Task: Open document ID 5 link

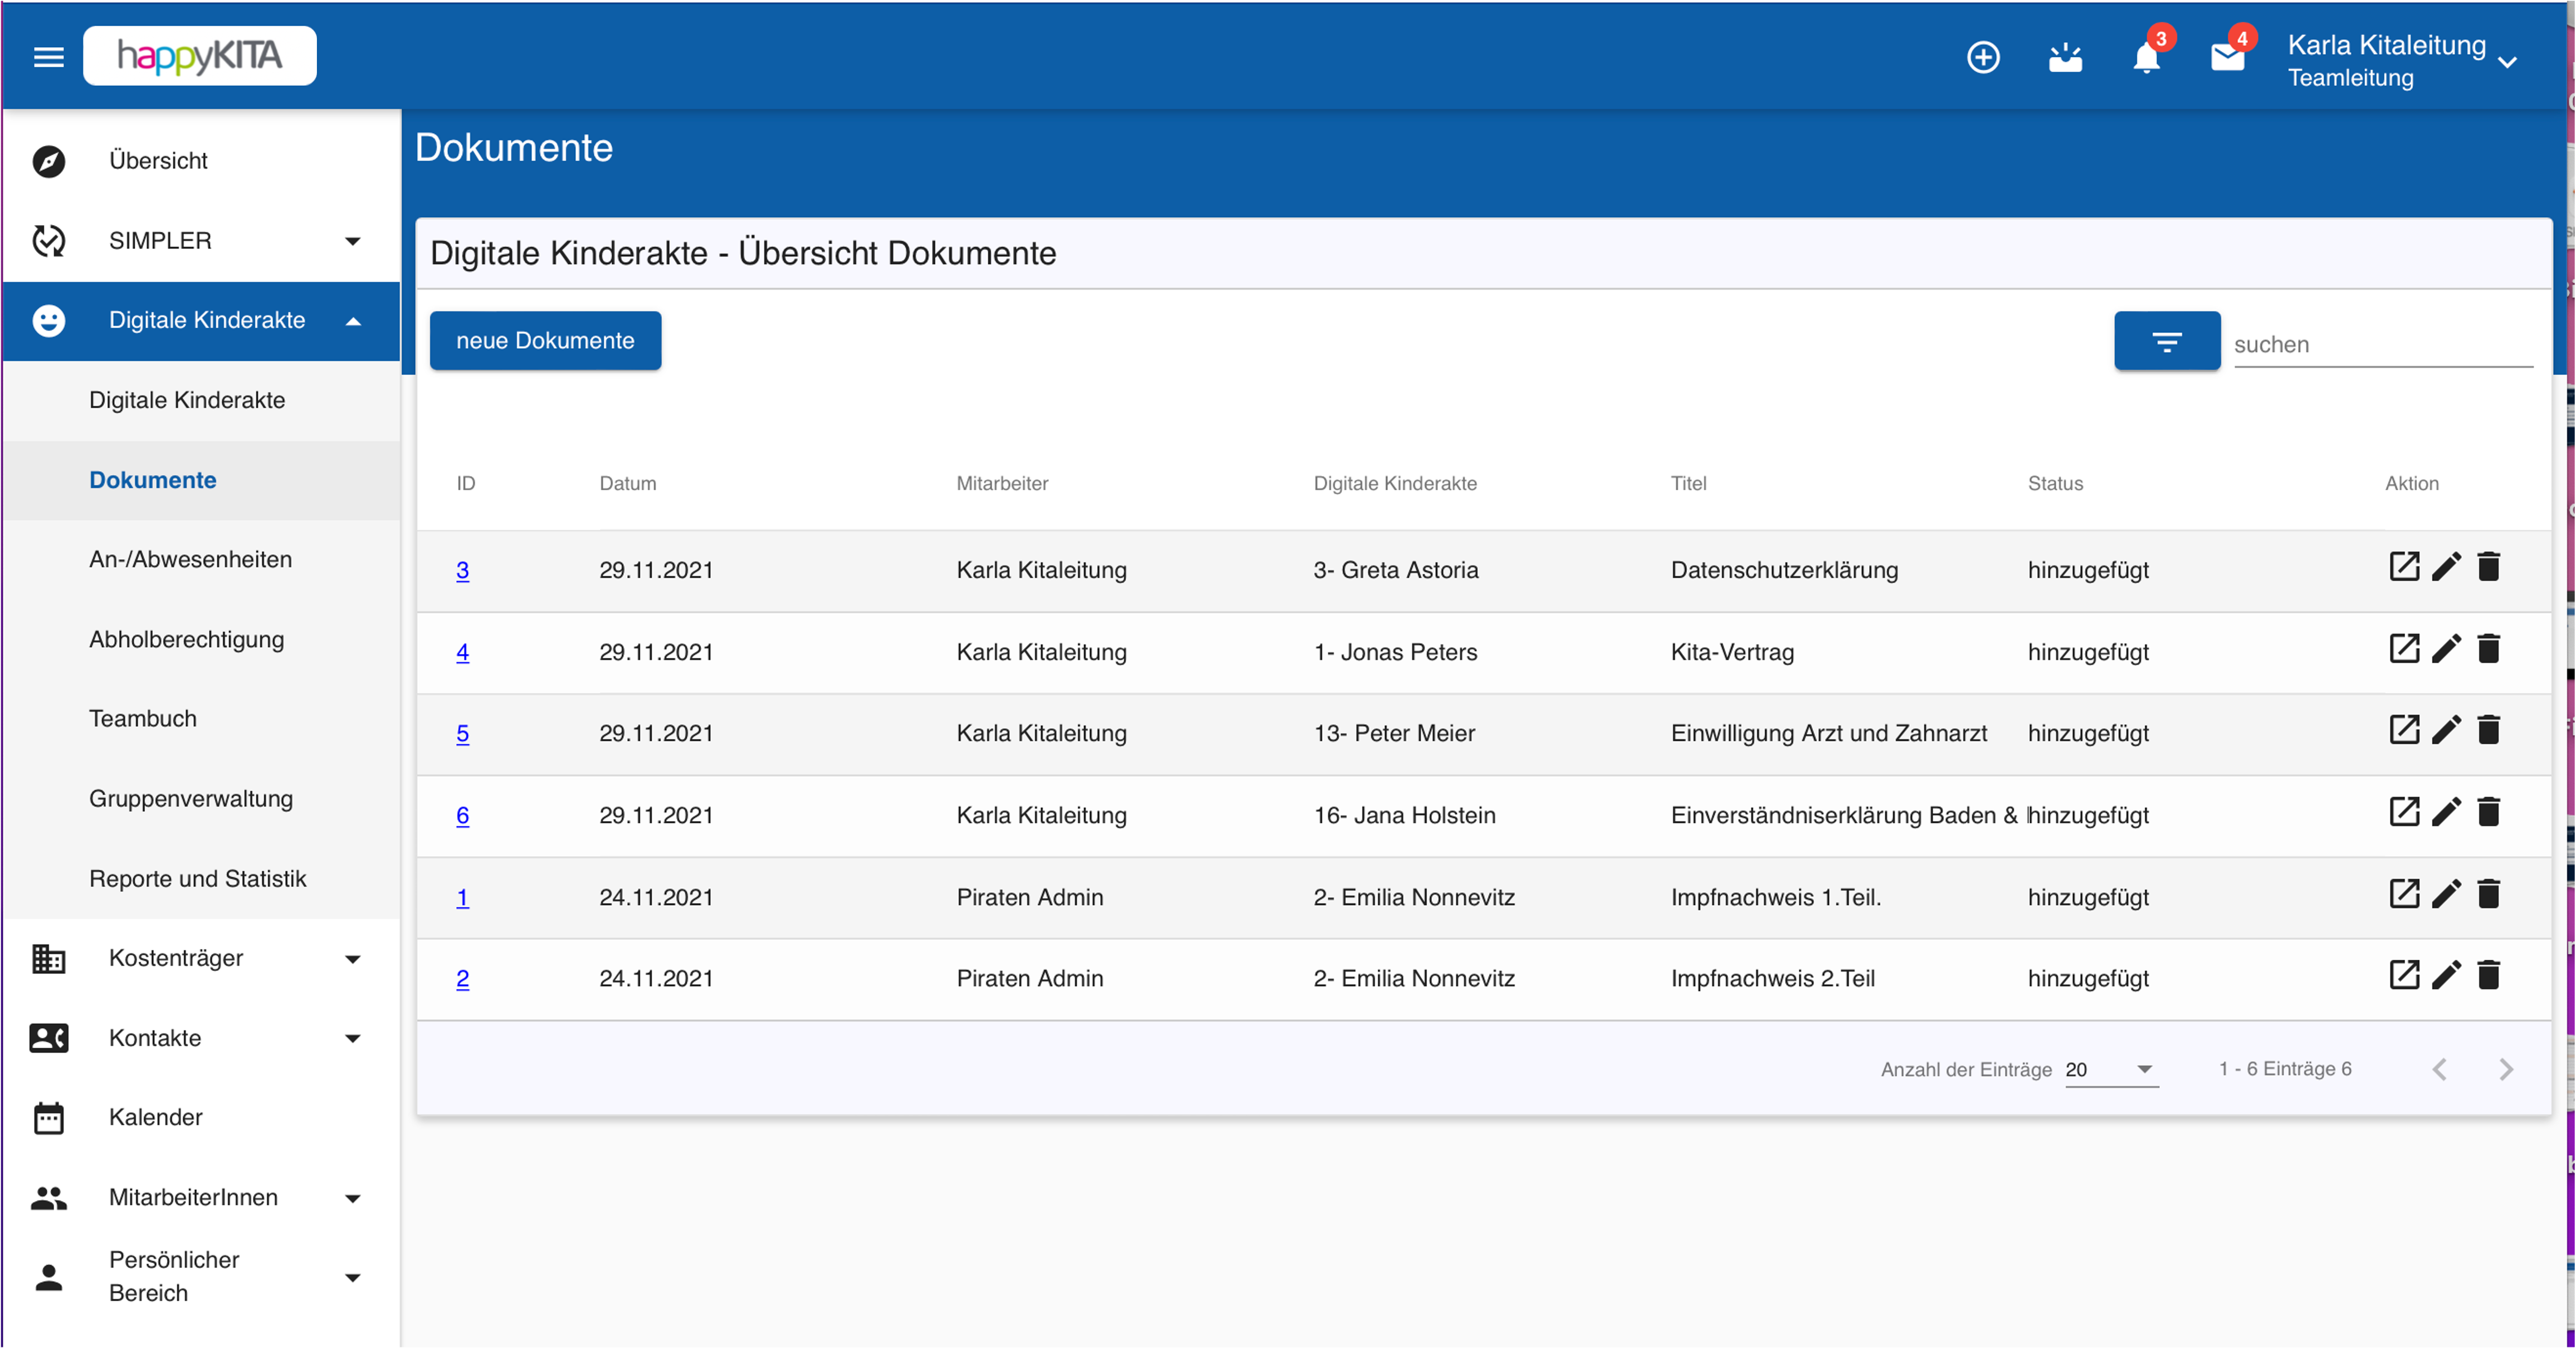Action: pyautogui.click(x=462, y=733)
